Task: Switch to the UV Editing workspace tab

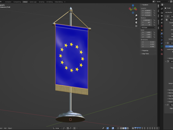Action: click(x=49, y=2)
